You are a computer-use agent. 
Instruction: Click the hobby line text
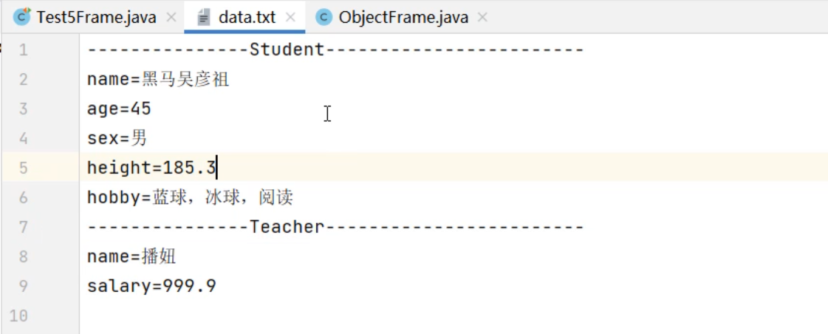pyautogui.click(x=190, y=197)
